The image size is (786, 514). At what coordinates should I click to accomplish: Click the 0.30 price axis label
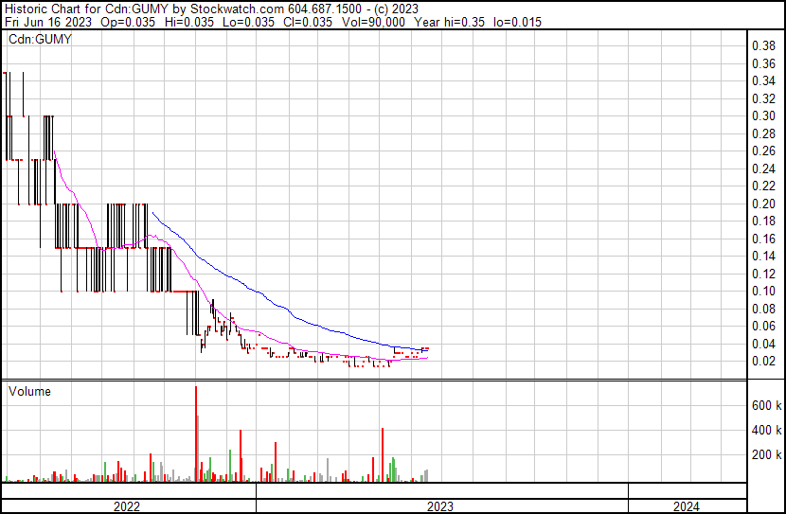(x=762, y=116)
